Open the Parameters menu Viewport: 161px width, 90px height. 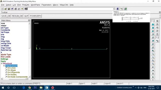(x=46, y=5)
